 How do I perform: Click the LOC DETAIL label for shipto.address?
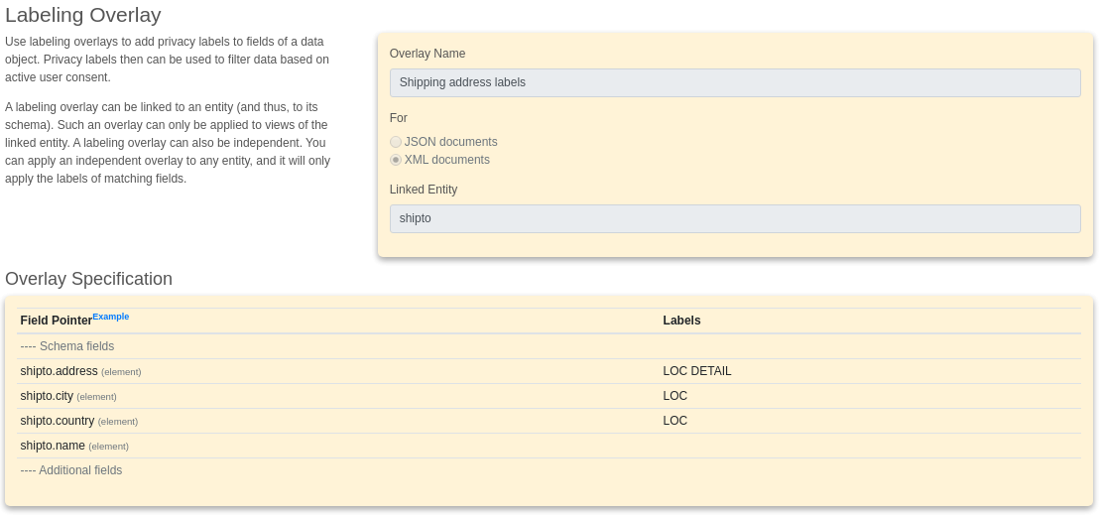pyautogui.click(x=697, y=371)
